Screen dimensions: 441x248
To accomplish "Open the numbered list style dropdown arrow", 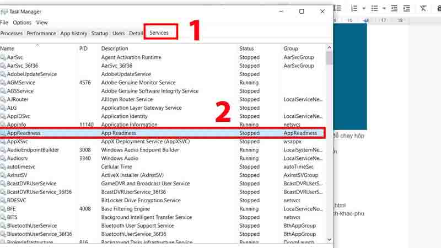I will coord(363,8).
